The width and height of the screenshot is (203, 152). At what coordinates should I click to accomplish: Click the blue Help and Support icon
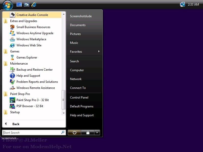(x=12, y=75)
